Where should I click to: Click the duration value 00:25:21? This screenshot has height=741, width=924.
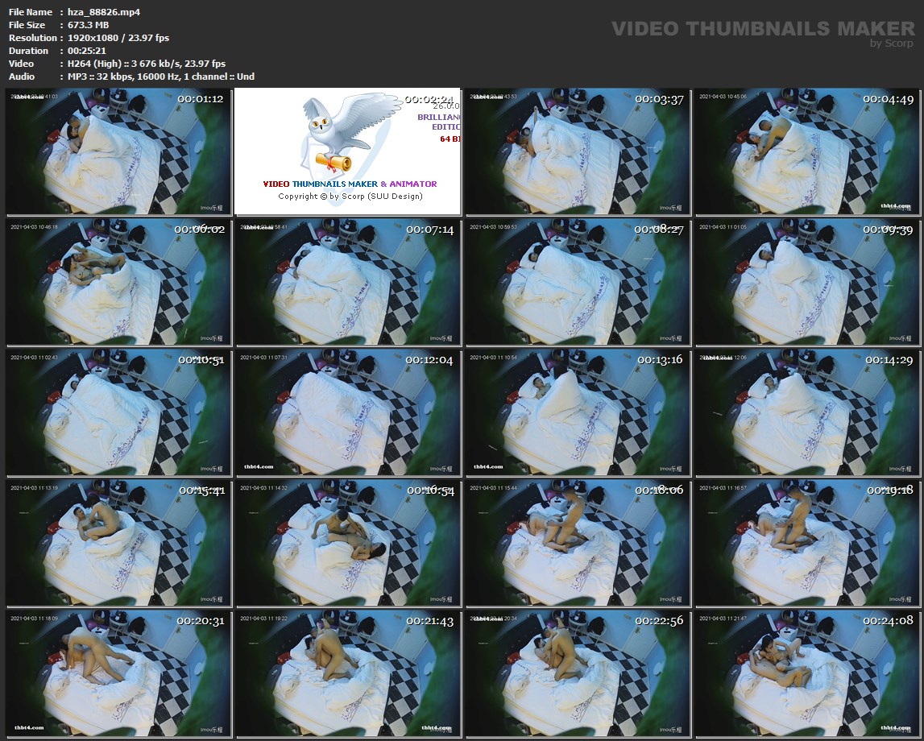(87, 51)
